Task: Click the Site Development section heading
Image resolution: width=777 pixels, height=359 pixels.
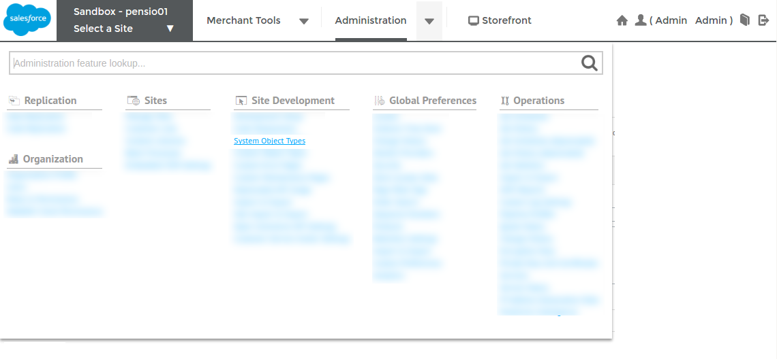Action: point(293,101)
